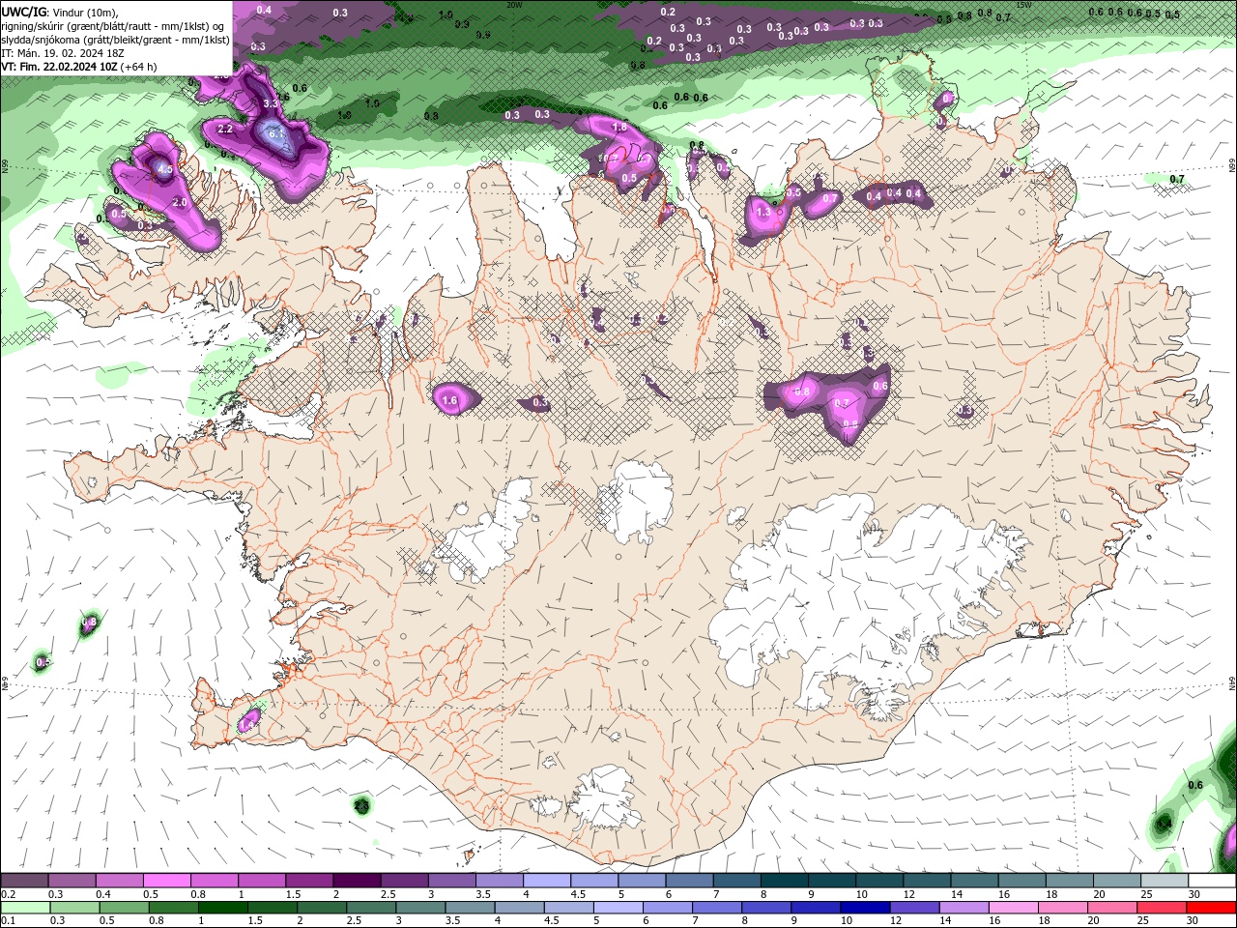Click the red swatch ending the lower legend
Image resolution: width=1237 pixels, height=928 pixels.
pyautogui.click(x=1212, y=908)
